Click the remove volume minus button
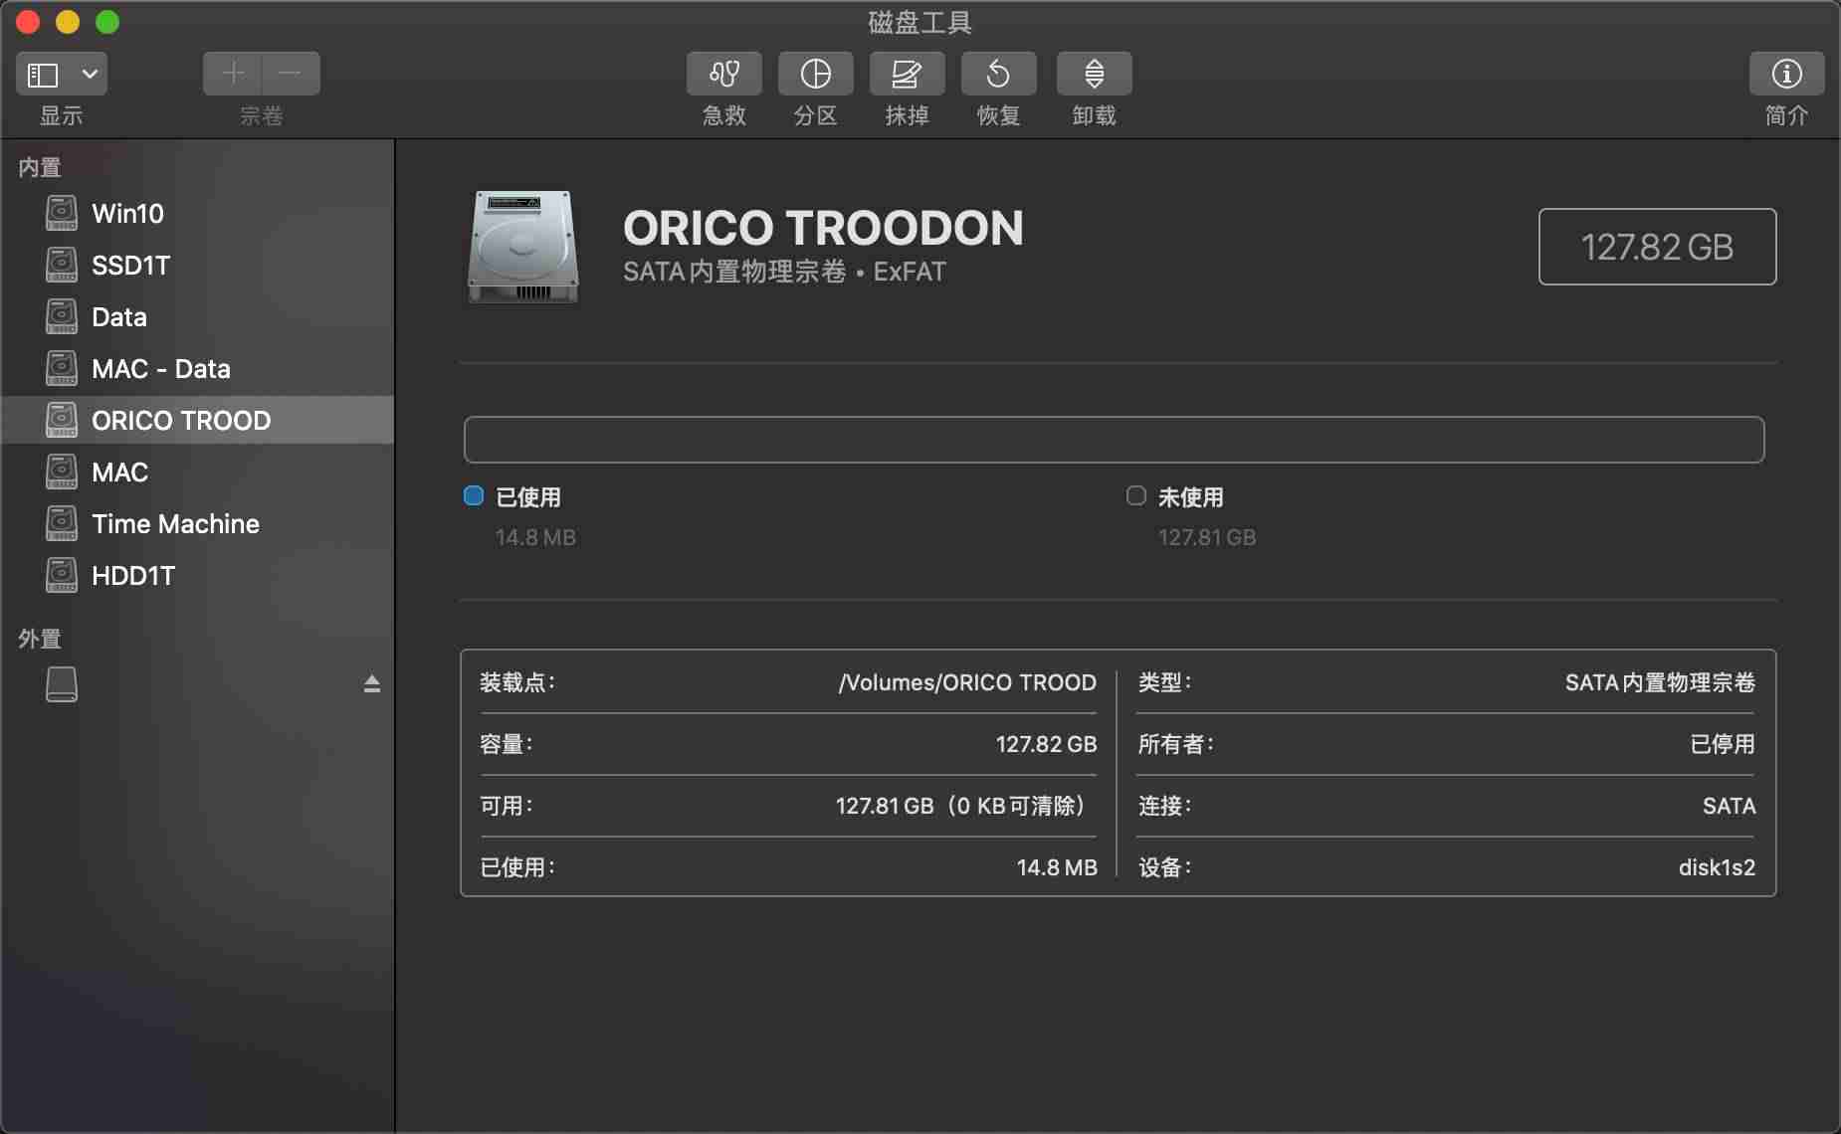Screen dimensions: 1841x1134 click(x=291, y=74)
